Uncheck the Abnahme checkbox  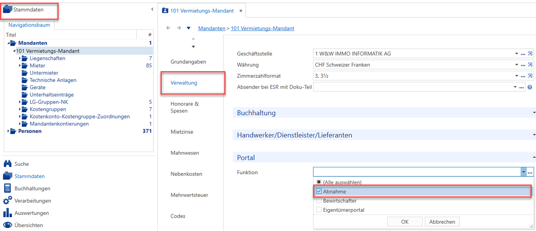tap(319, 192)
